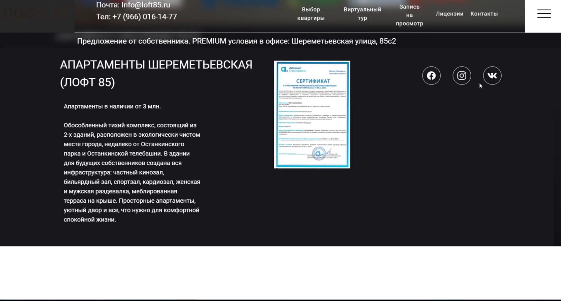This screenshot has height=301, width=561.
Task: Click the complex description paragraph
Action: tap(132, 172)
